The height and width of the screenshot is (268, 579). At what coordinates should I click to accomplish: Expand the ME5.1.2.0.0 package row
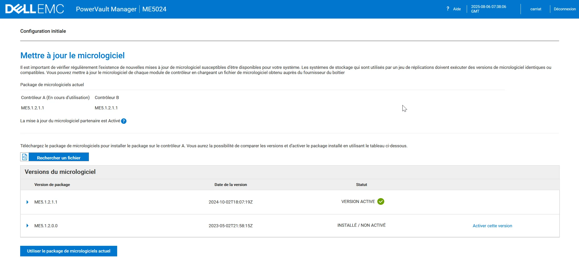point(27,226)
